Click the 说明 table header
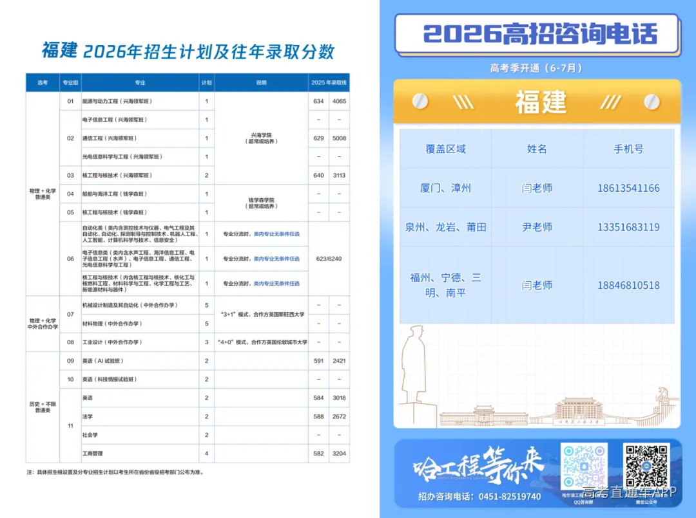This screenshot has height=518, width=696. point(262,82)
